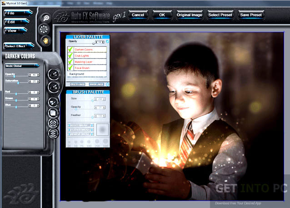Open the third brush option dropdown
This screenshot has height=208, width=290.
pyautogui.click(x=81, y=134)
